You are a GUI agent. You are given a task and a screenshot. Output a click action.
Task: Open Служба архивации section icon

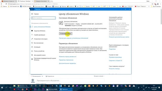tap(32, 35)
